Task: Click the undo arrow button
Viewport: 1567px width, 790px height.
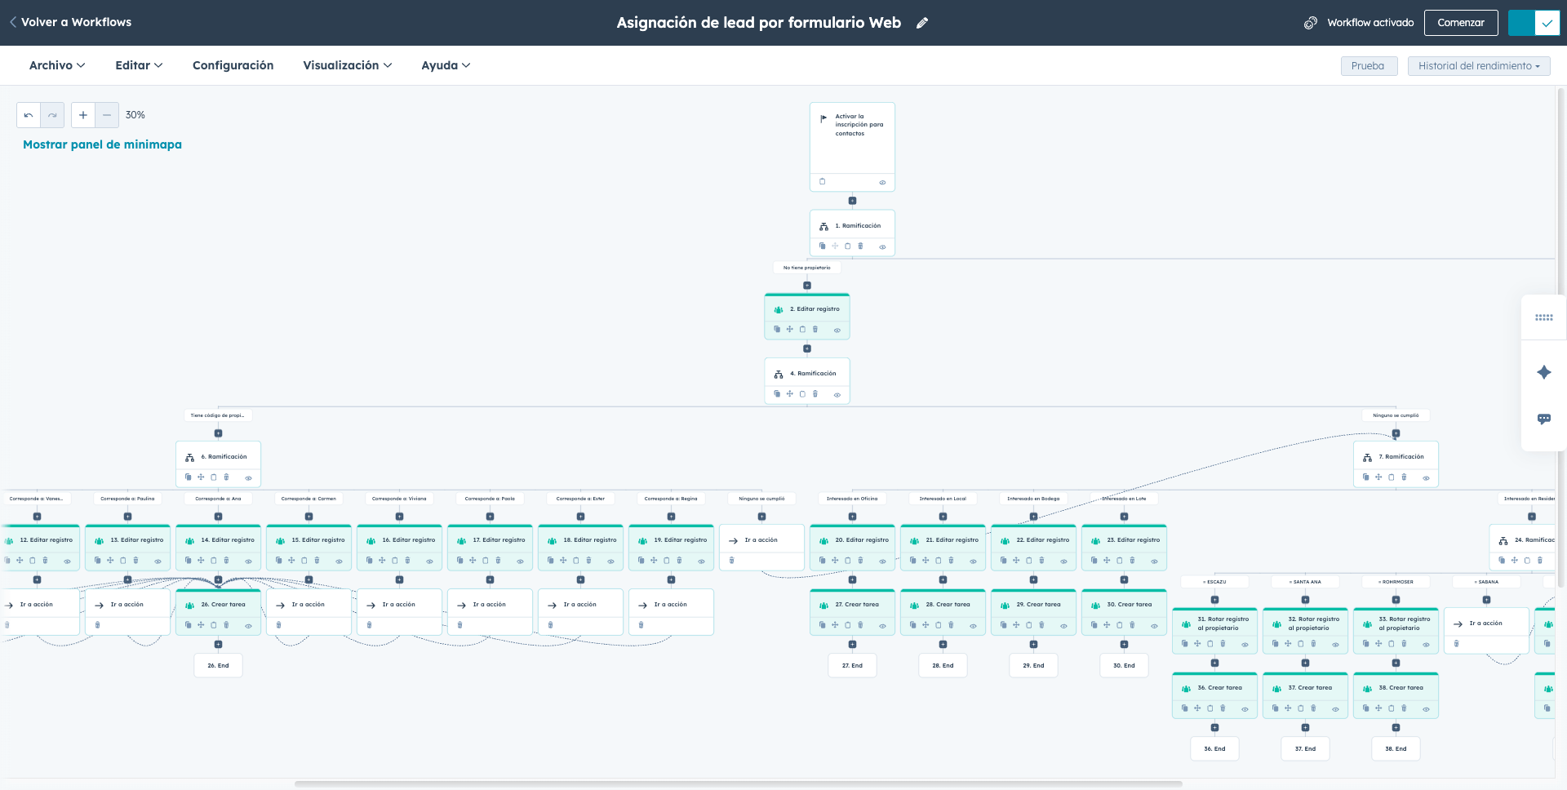Action: 29,115
